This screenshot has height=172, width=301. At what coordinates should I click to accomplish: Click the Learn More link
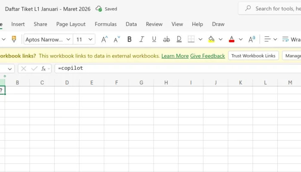pyautogui.click(x=175, y=56)
